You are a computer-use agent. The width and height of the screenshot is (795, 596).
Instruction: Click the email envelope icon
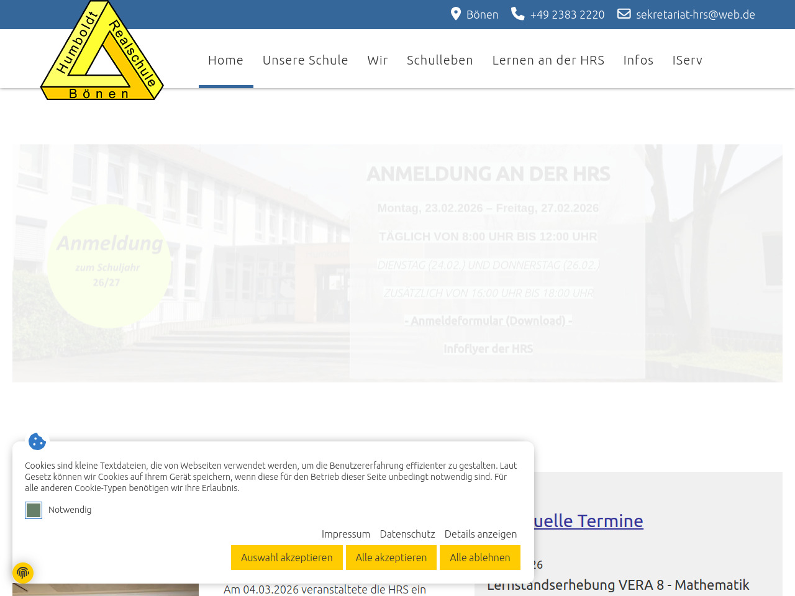point(624,14)
